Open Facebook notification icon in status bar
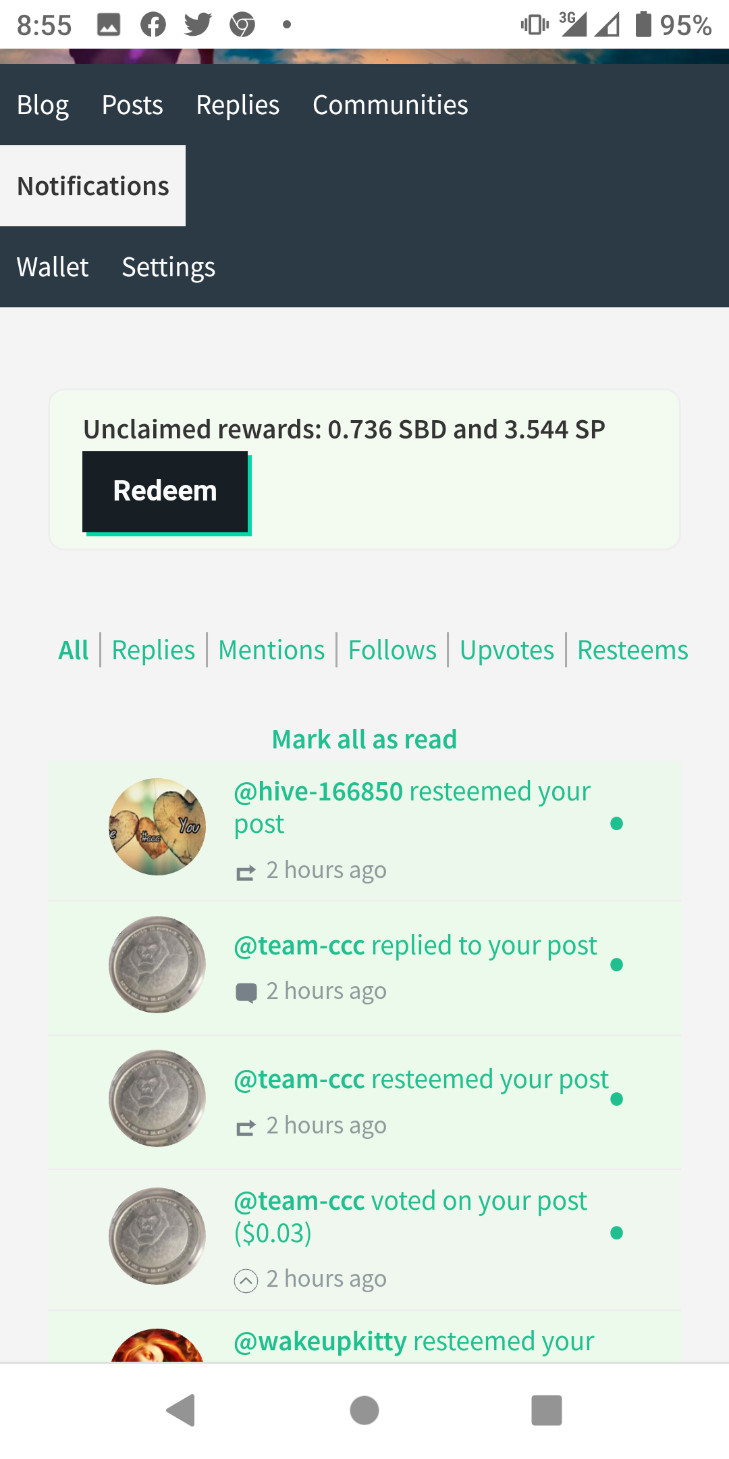Screen dimensions: 729x1459 pos(153,25)
